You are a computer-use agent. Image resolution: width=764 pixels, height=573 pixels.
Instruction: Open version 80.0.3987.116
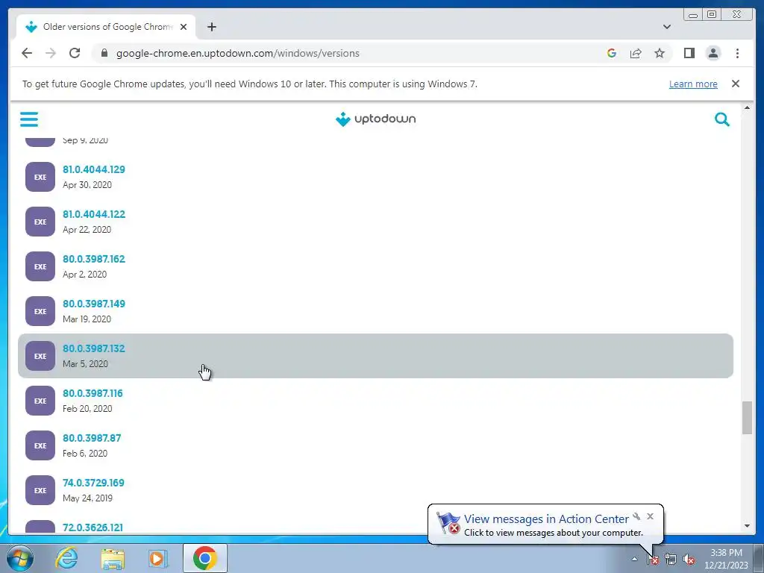[93, 394]
